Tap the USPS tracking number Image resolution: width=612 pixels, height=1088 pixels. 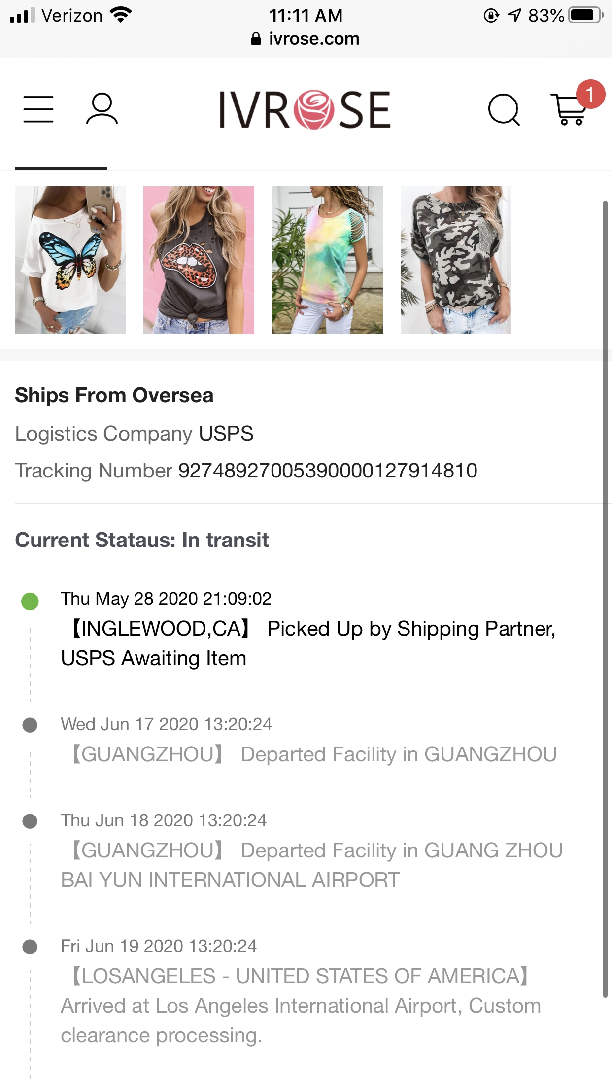coord(328,471)
